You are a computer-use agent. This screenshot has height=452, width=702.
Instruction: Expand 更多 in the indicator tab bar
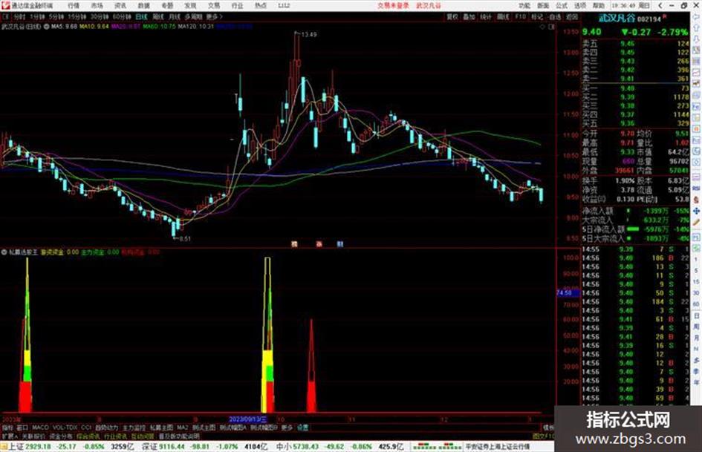pos(287,428)
